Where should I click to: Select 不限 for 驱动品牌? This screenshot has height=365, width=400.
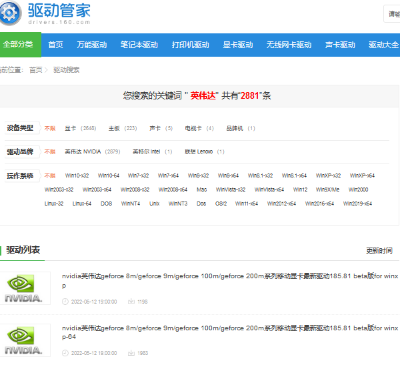[x=50, y=151]
